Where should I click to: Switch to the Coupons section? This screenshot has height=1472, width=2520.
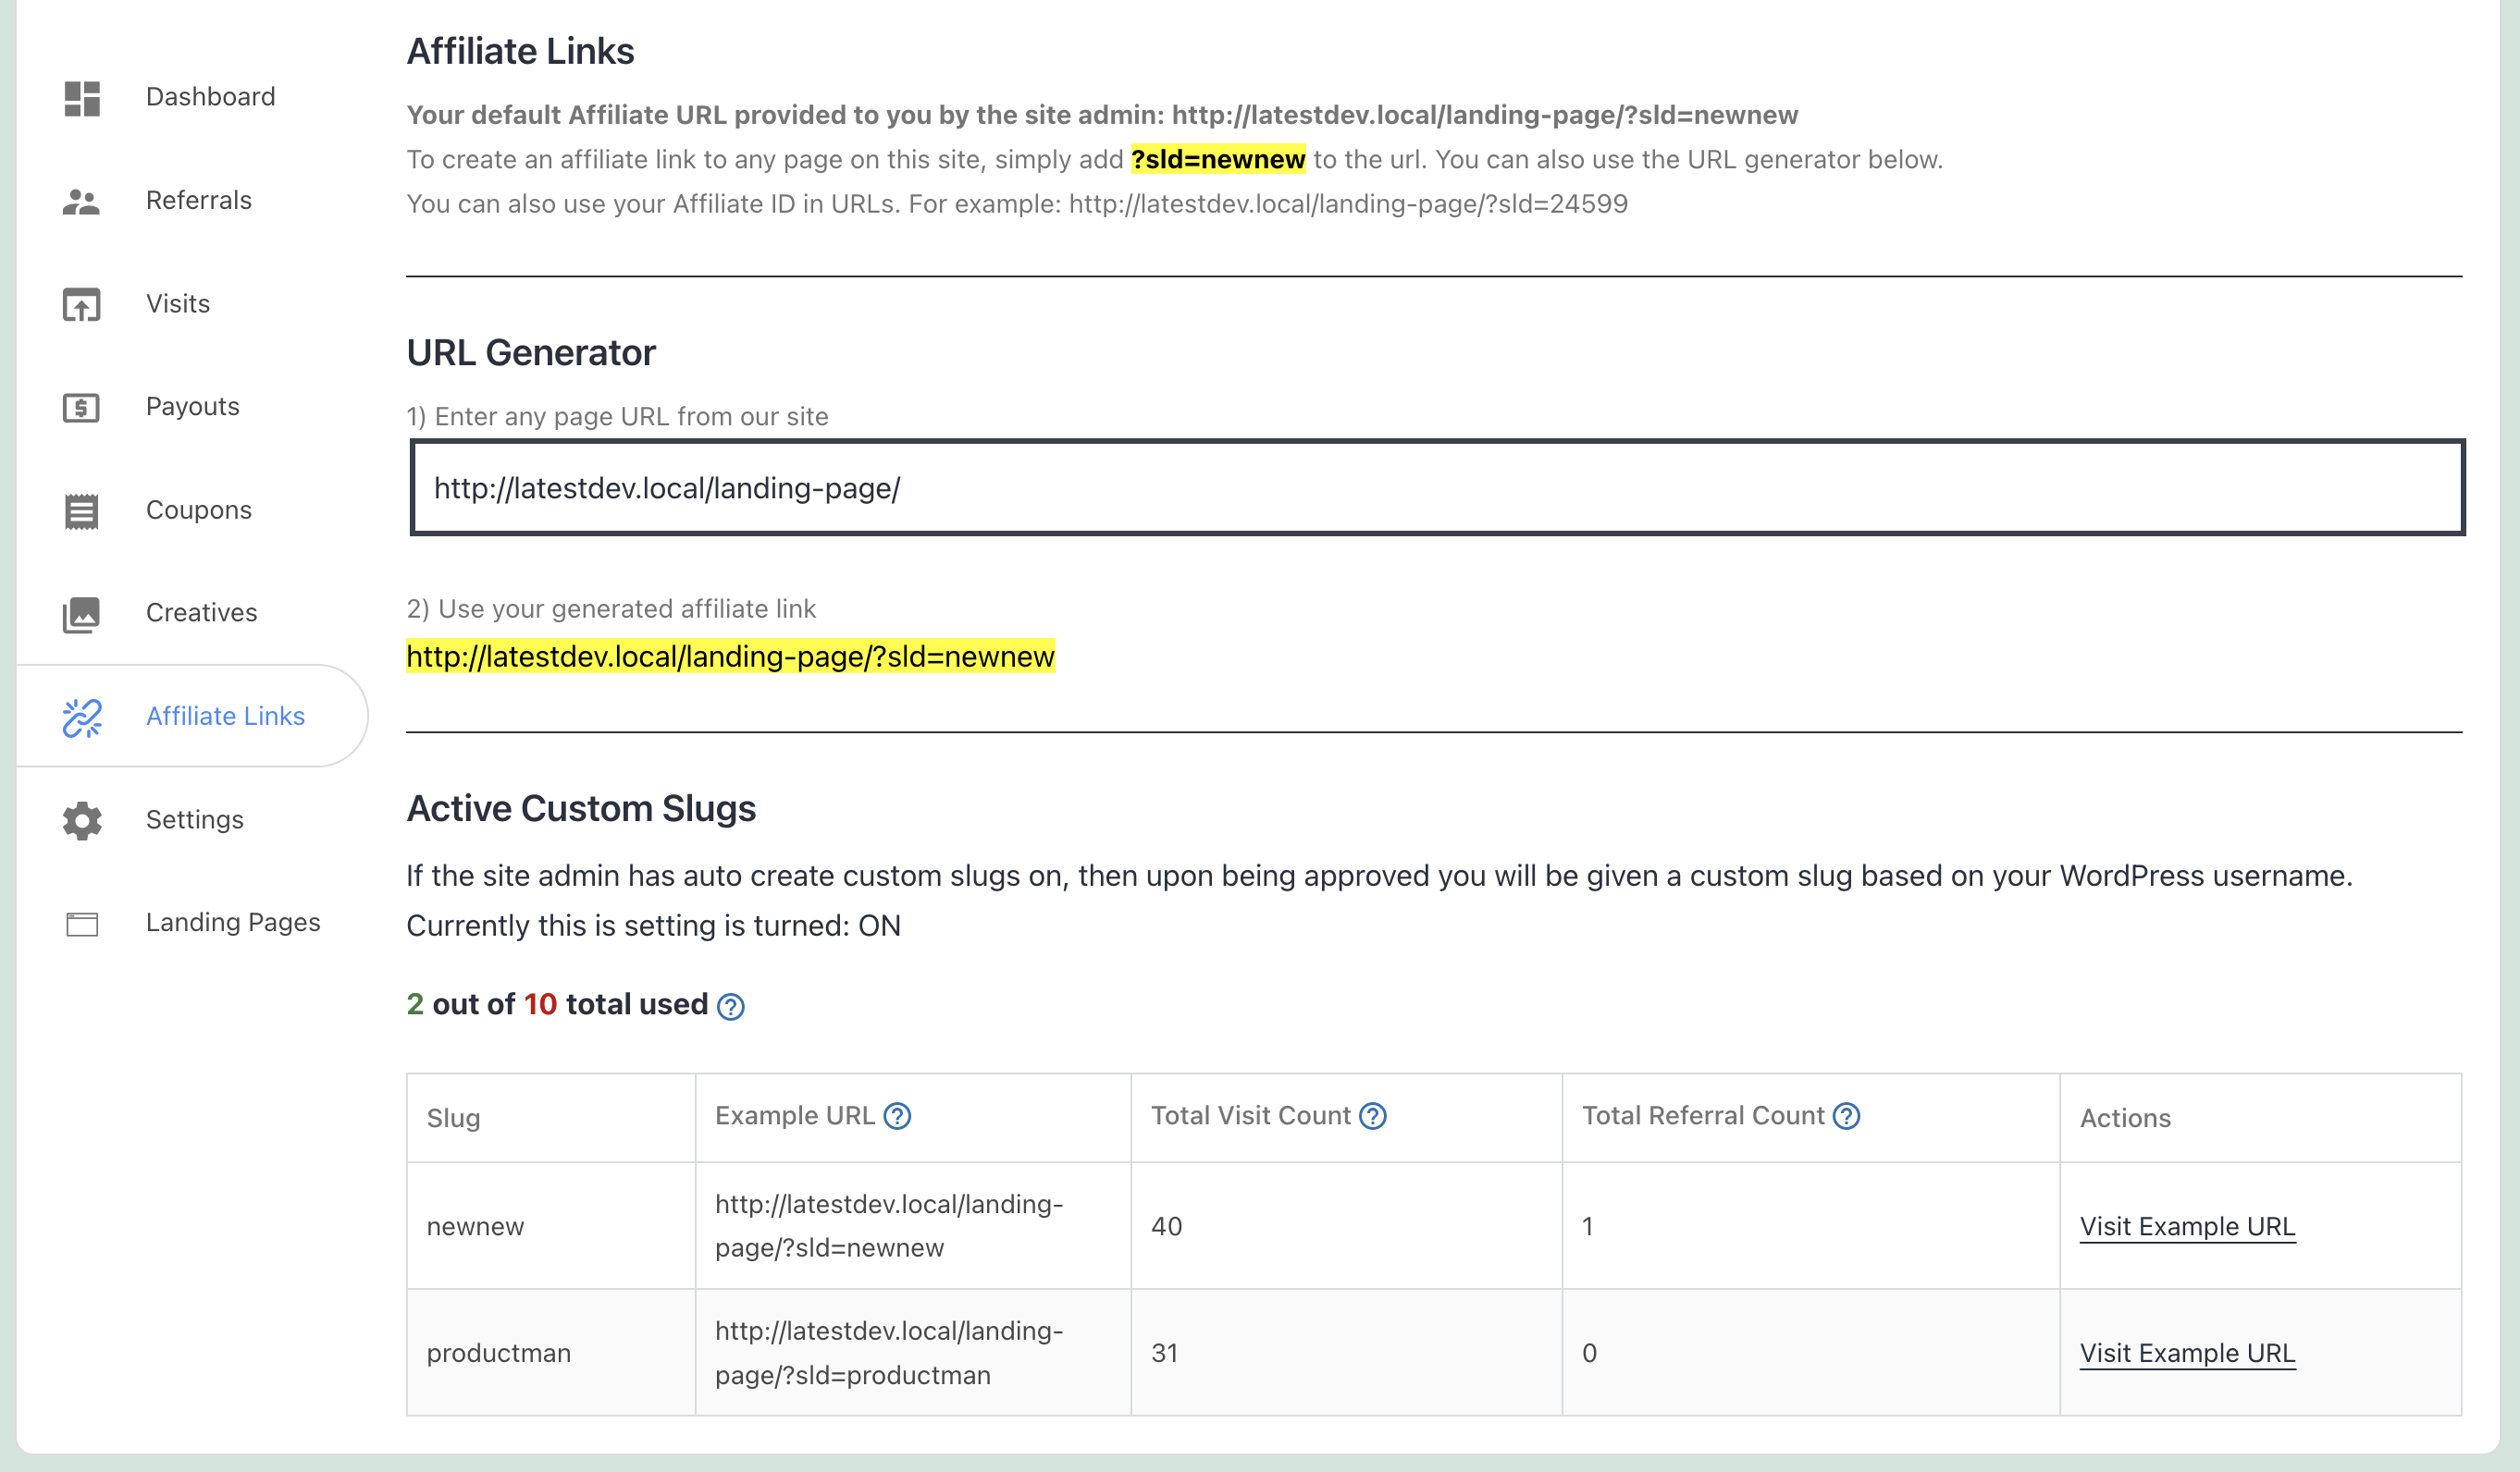[198, 510]
